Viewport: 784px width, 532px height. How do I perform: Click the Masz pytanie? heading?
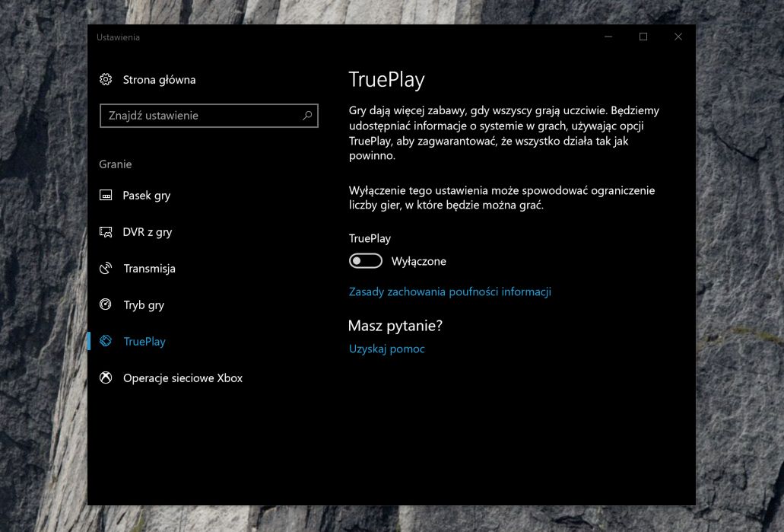tap(395, 326)
